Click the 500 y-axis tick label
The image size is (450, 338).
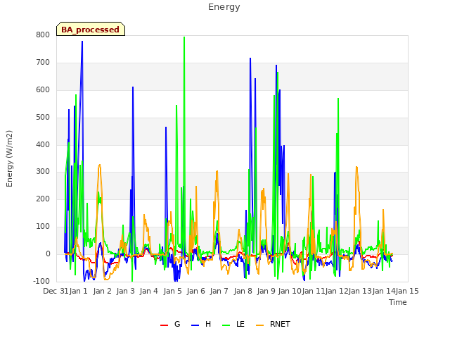[x=43, y=118]
